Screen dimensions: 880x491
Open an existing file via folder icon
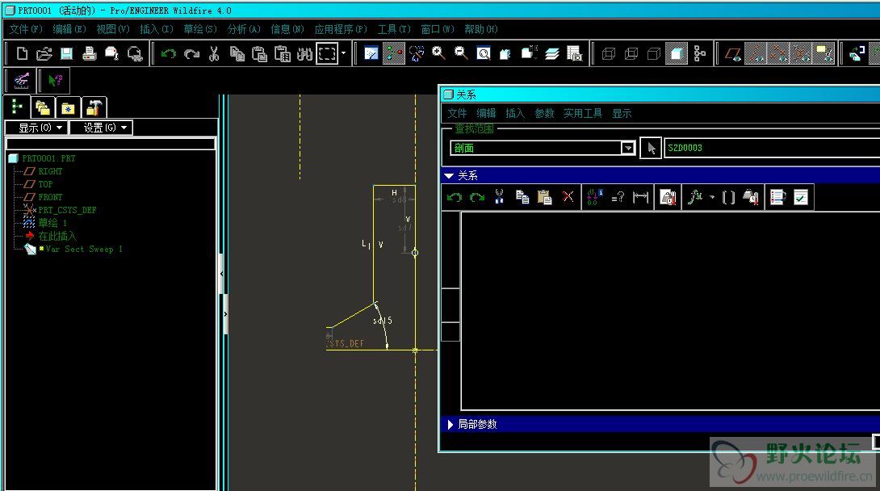pos(44,54)
